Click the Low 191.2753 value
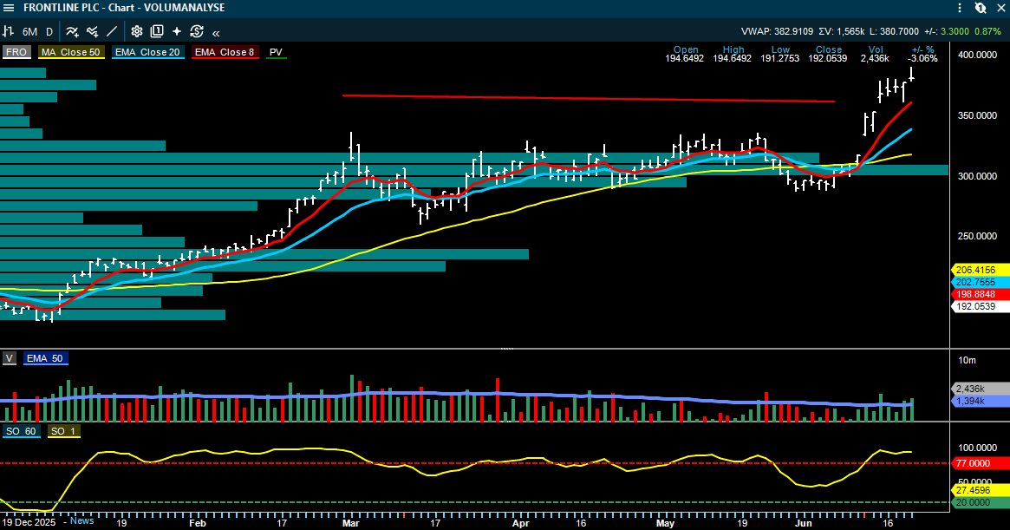 click(x=780, y=58)
